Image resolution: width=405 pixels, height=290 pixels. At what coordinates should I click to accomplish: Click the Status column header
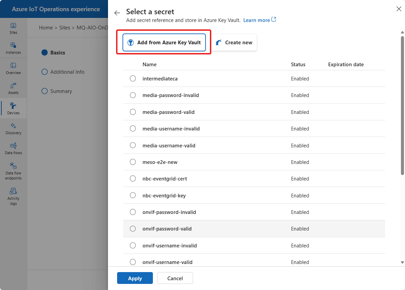[x=298, y=64]
